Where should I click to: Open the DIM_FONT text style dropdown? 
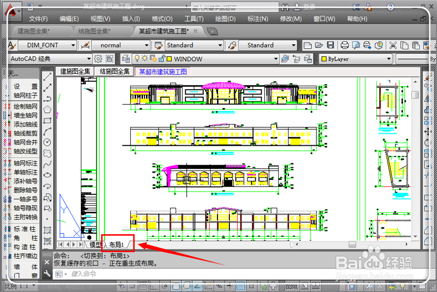click(x=73, y=45)
